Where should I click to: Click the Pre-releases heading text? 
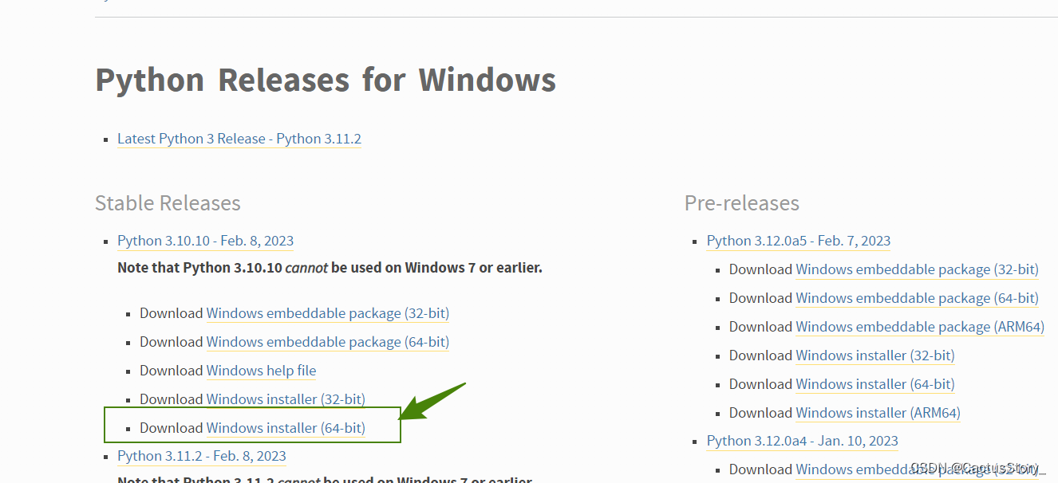(742, 203)
